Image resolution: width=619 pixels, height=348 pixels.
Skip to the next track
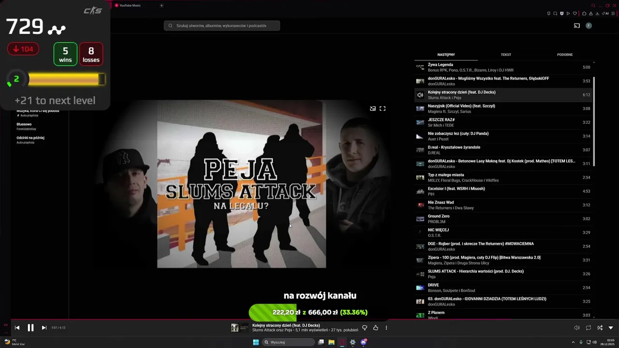coord(44,328)
